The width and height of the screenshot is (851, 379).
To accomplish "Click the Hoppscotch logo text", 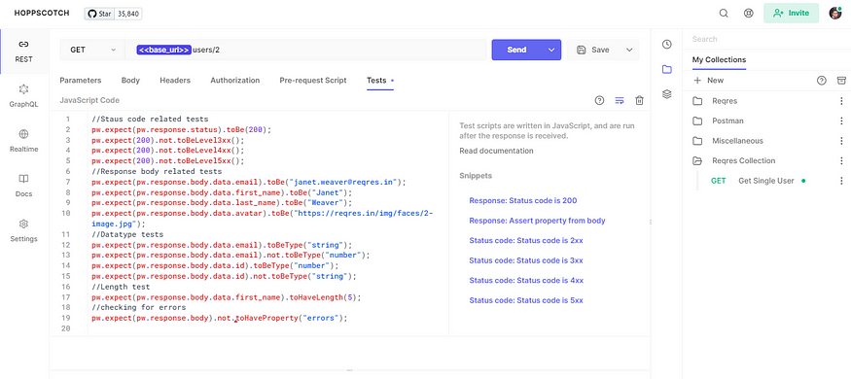I will click(42, 13).
